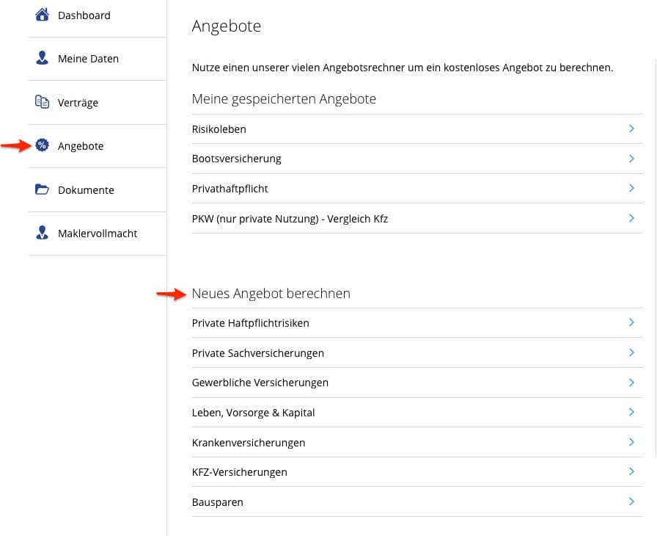Expand Private Haftpflichtrisiken with its chevron
Image resolution: width=657 pixels, height=536 pixels.
[x=631, y=323]
